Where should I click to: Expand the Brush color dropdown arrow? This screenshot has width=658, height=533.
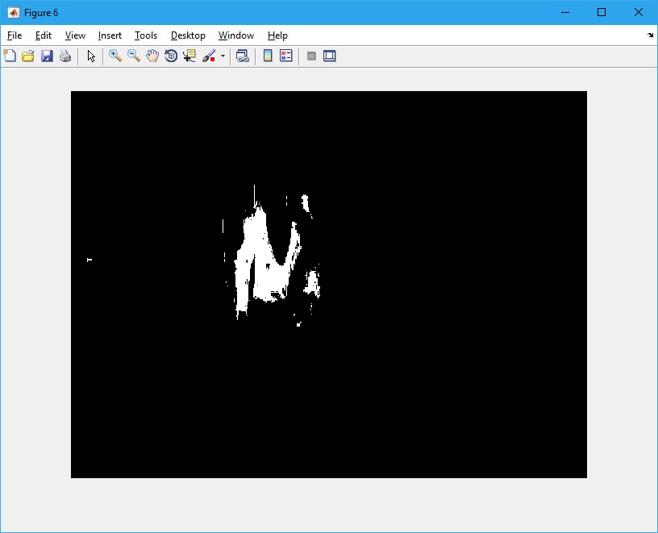(223, 56)
